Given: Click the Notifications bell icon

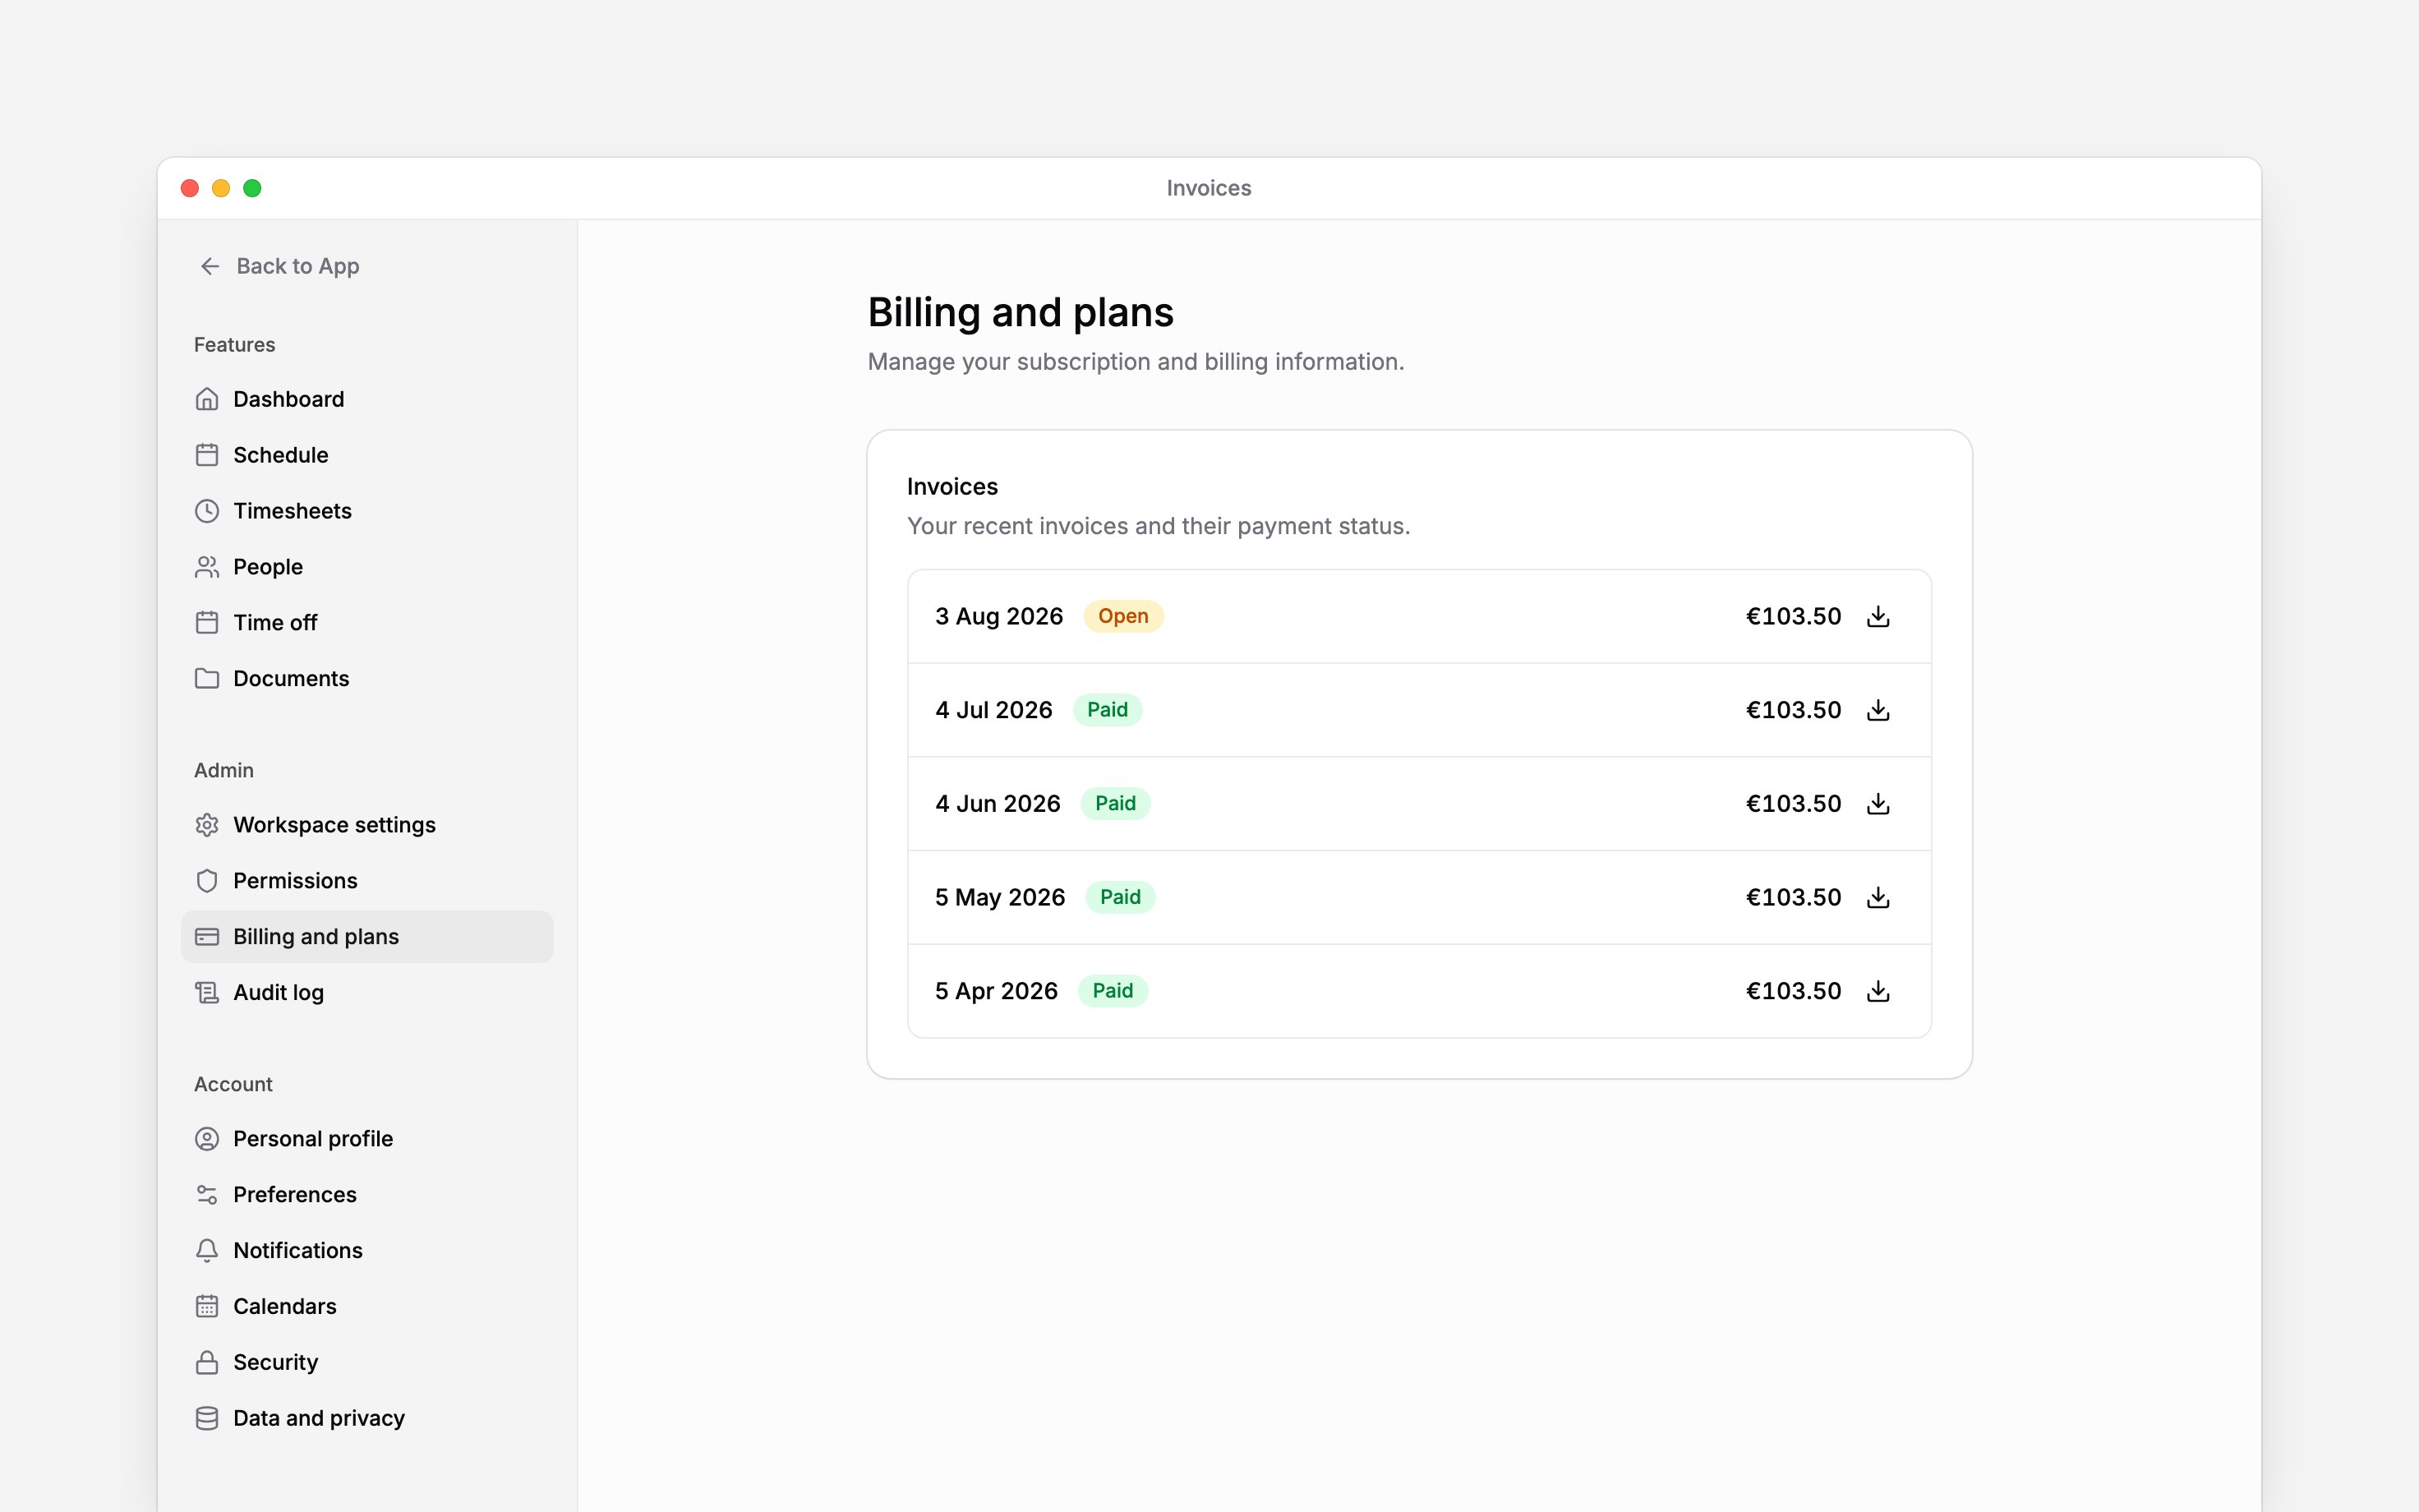Looking at the screenshot, I should 207,1250.
